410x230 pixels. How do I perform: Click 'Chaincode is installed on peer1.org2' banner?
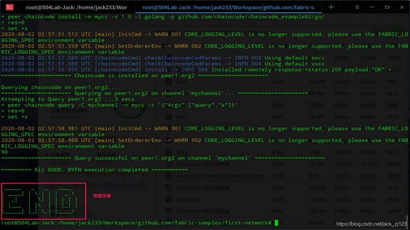pyautogui.click(x=134, y=75)
